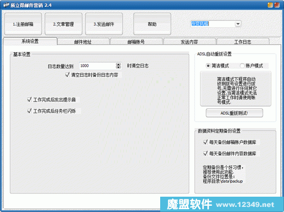The image size is (284, 212).
Task: Click the 1.注册邮箱 button
Action: tap(23, 24)
